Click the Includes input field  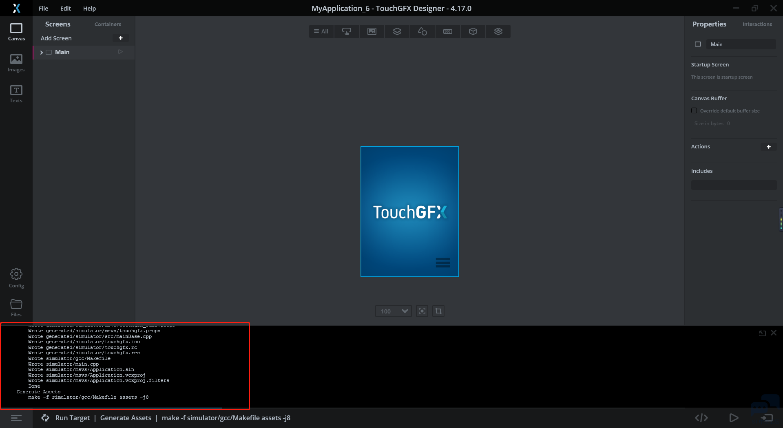tap(734, 185)
